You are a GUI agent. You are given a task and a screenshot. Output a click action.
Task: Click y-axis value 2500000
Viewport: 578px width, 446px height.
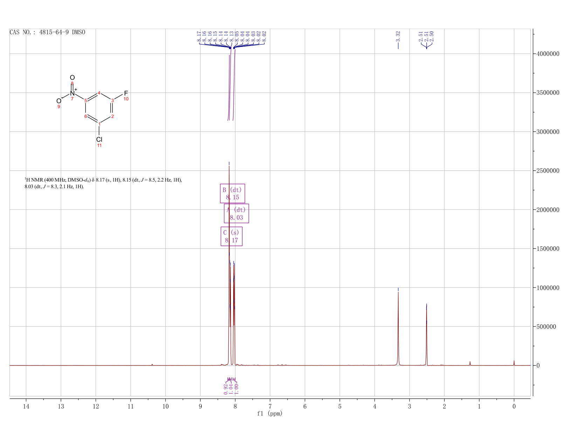coord(548,171)
